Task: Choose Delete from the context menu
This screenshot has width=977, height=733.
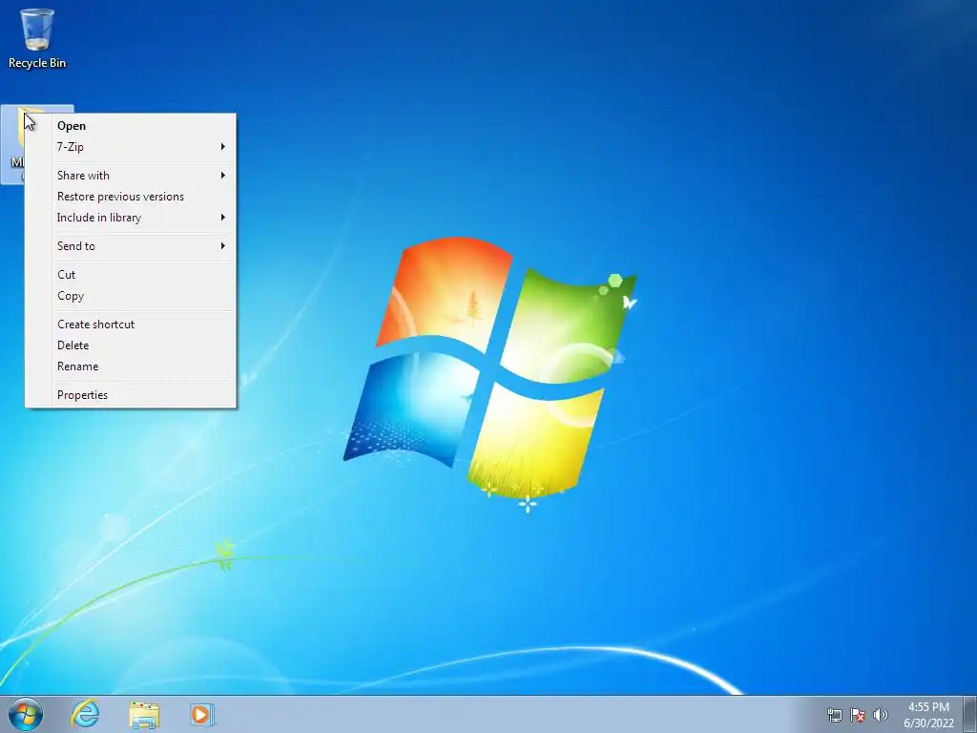Action: [130, 346]
